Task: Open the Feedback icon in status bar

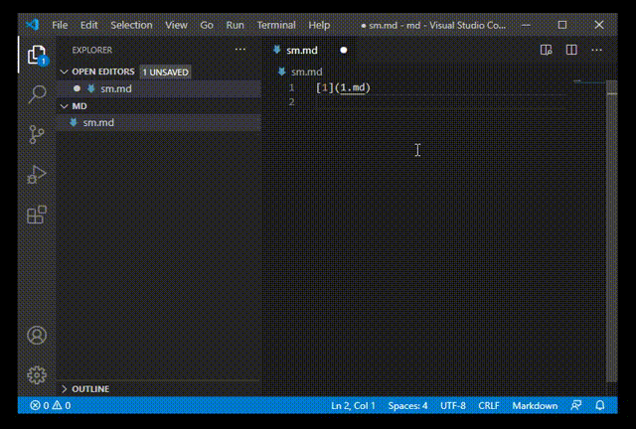Action: tap(576, 405)
